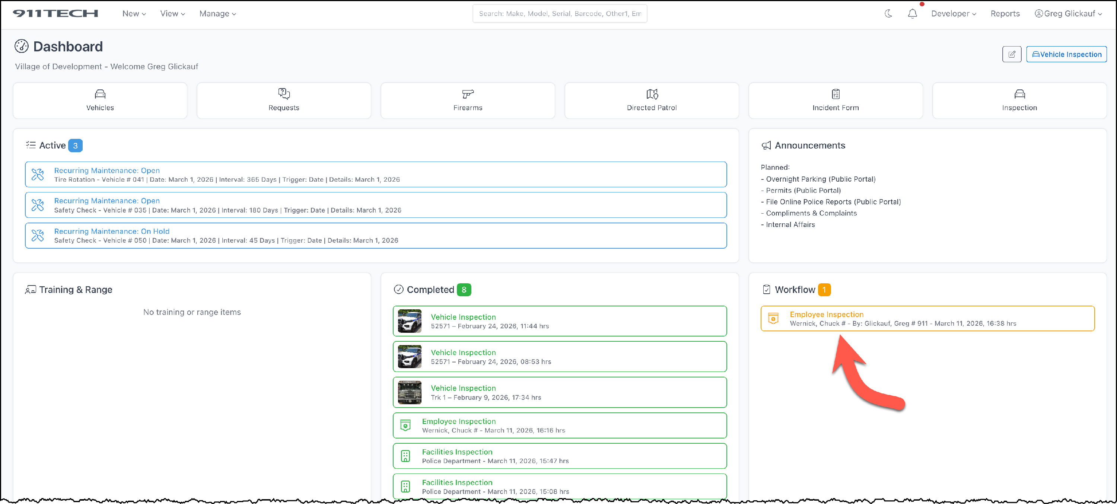
Task: Open Greg Glickauf user menu
Action: (x=1067, y=13)
